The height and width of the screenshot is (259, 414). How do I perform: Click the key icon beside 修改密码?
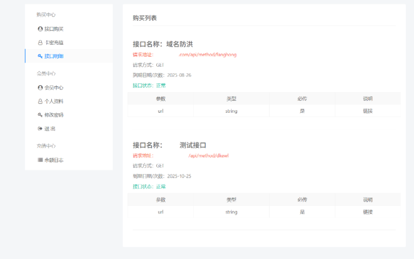40,115
